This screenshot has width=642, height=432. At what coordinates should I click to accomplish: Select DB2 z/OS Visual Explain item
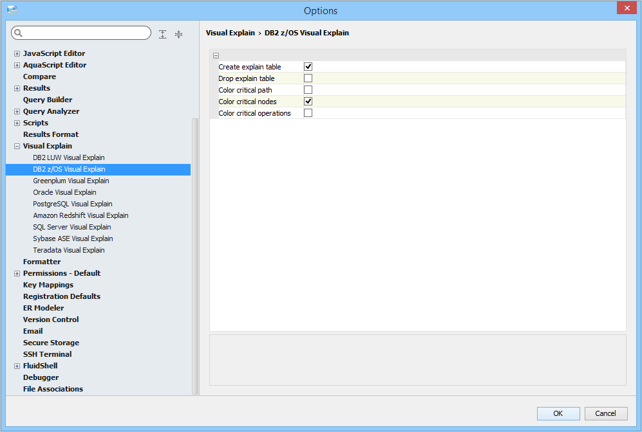99,169
